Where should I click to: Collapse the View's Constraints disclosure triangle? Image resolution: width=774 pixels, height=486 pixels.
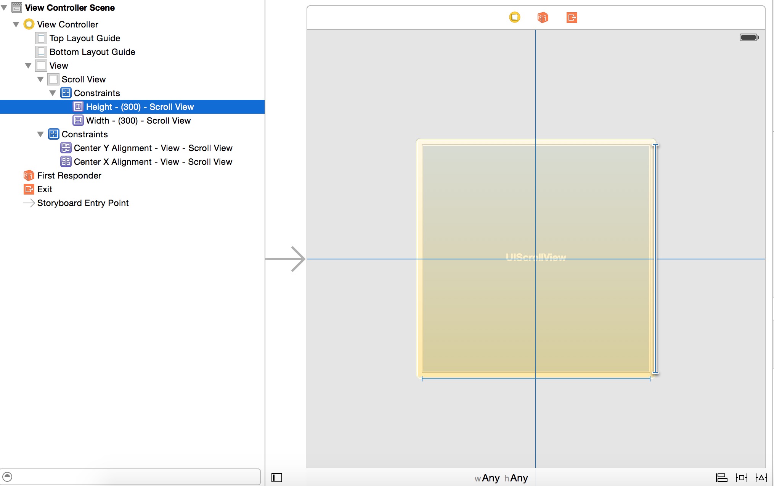point(40,134)
